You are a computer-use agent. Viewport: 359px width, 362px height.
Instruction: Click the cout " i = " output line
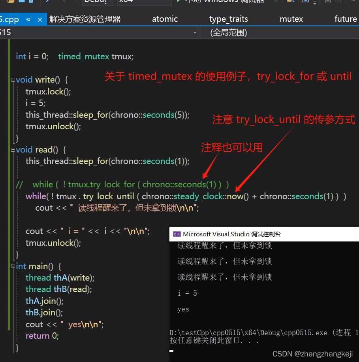(x=88, y=231)
